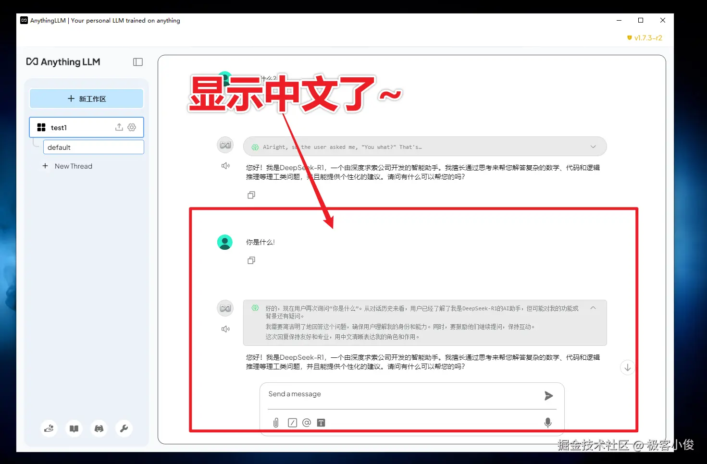
Task: Minimize the AnythingLLM window
Action: (619, 20)
